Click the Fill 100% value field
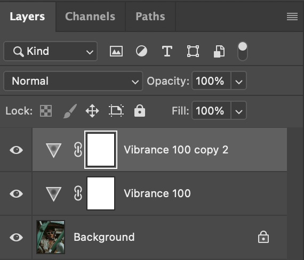The height and width of the screenshot is (260, 304). click(211, 111)
